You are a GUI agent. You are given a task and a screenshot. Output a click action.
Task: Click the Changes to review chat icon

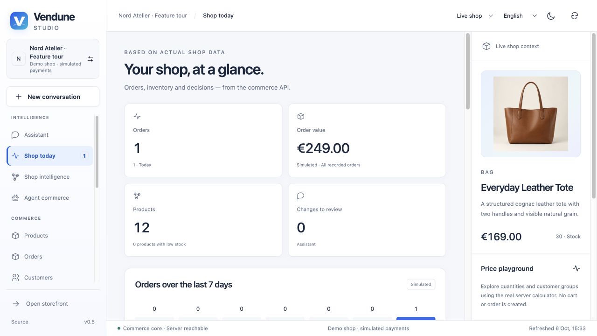301,196
